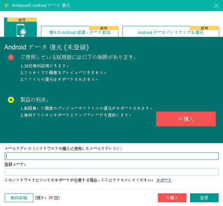Open the サポート link
The width and height of the screenshot is (223, 206).
164,180
